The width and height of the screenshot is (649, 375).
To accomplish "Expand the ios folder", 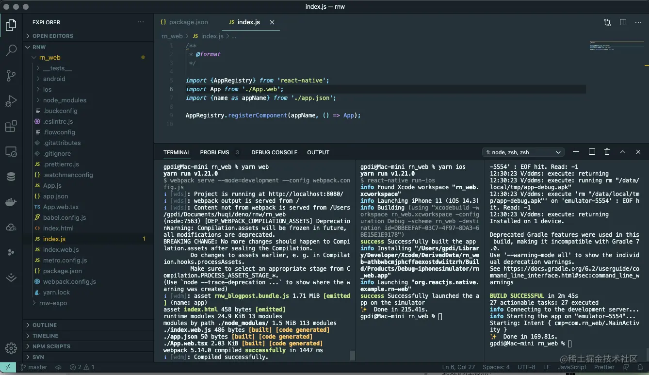I will (x=88, y=90).
